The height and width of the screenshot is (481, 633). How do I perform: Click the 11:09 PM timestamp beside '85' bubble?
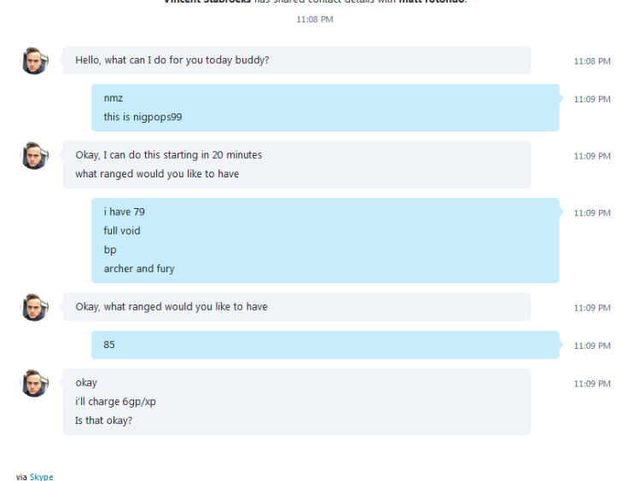[x=592, y=345]
